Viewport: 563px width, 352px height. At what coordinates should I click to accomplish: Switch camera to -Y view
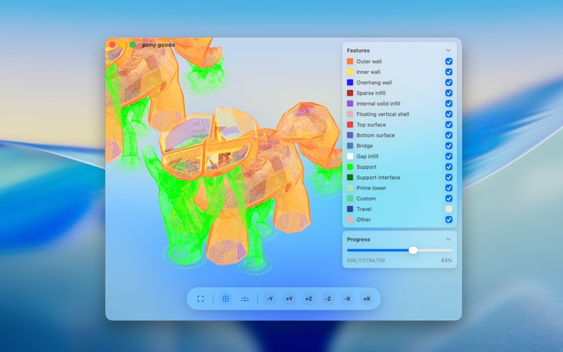click(x=270, y=298)
